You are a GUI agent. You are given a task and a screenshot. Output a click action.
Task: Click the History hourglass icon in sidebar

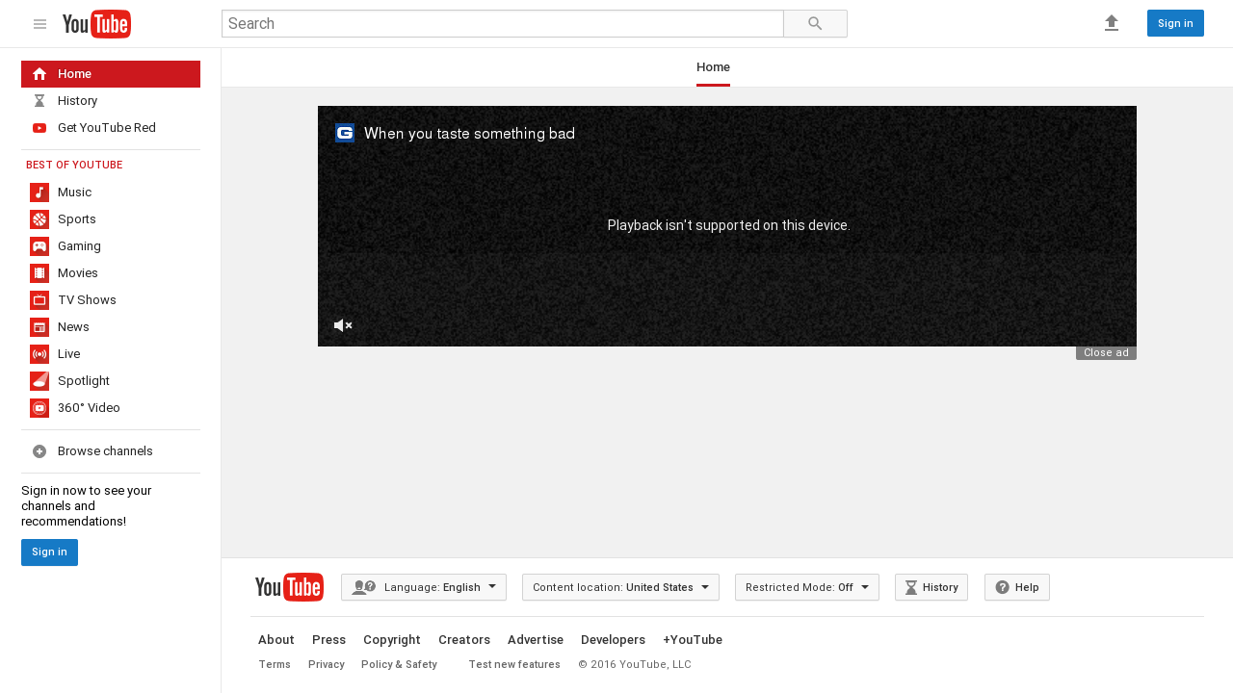click(x=39, y=101)
